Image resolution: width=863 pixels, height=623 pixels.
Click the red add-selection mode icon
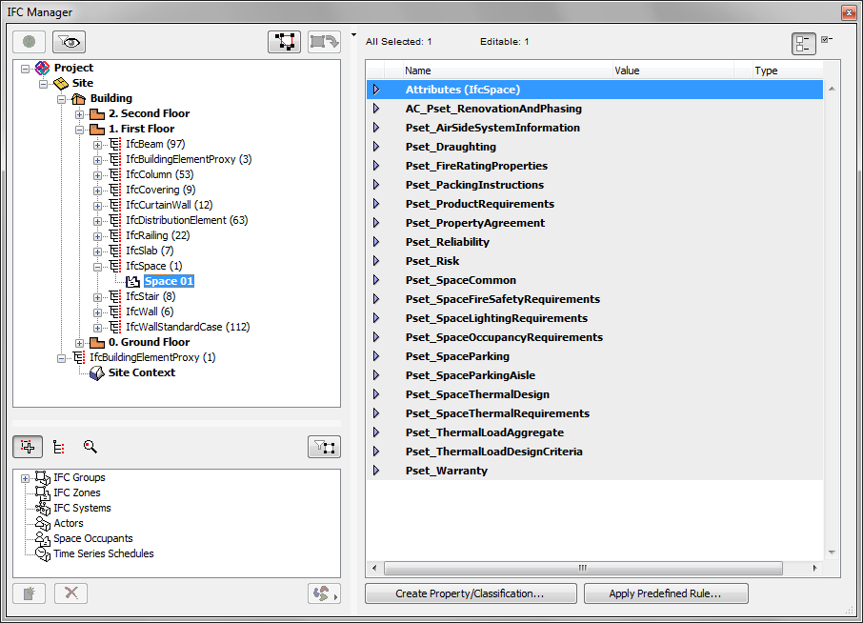click(28, 447)
